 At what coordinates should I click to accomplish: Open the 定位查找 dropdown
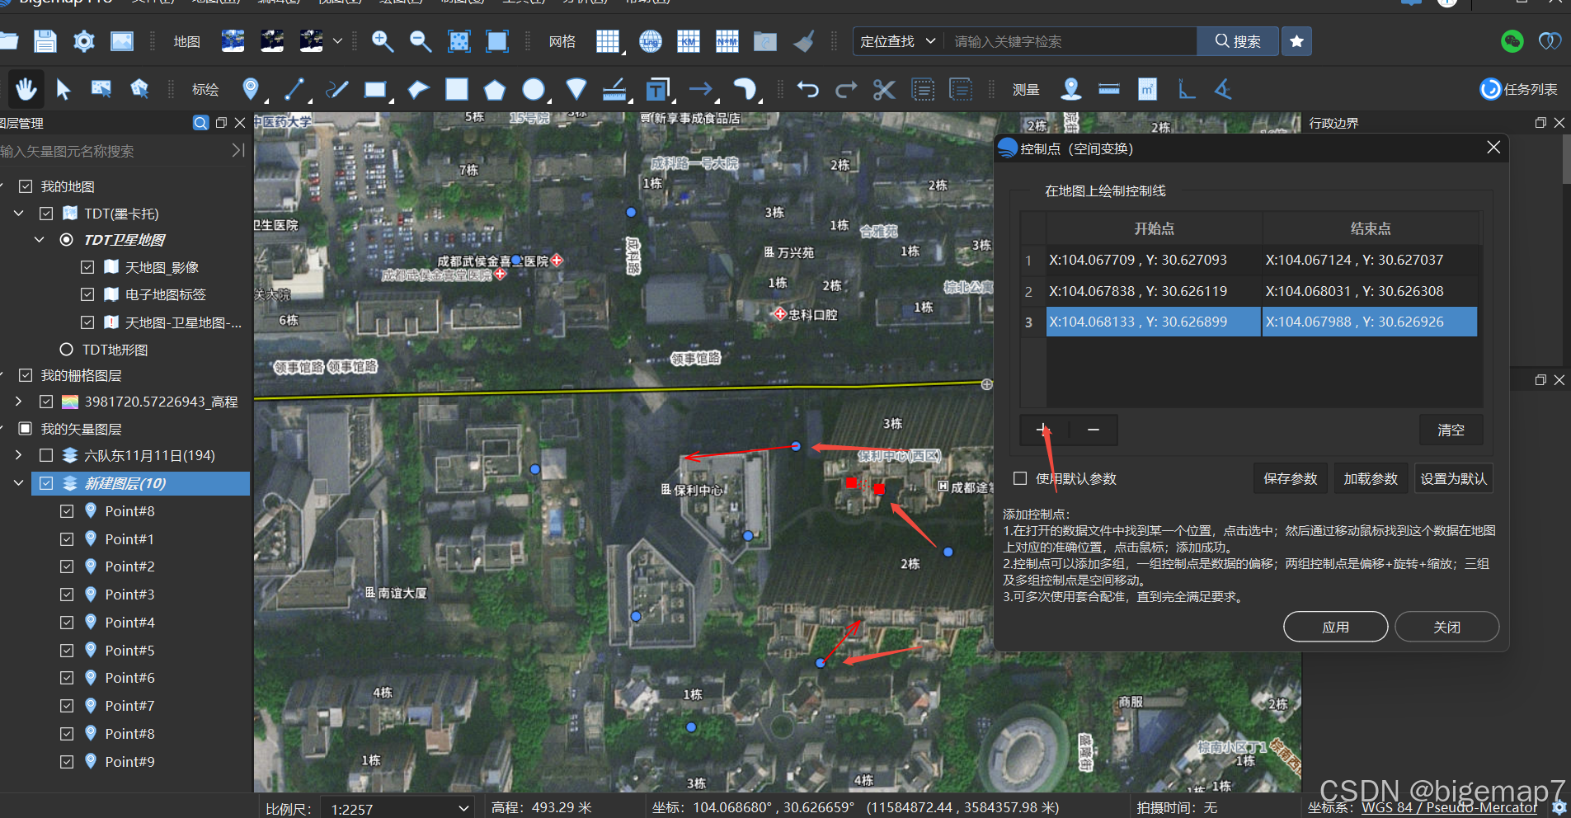tap(898, 41)
